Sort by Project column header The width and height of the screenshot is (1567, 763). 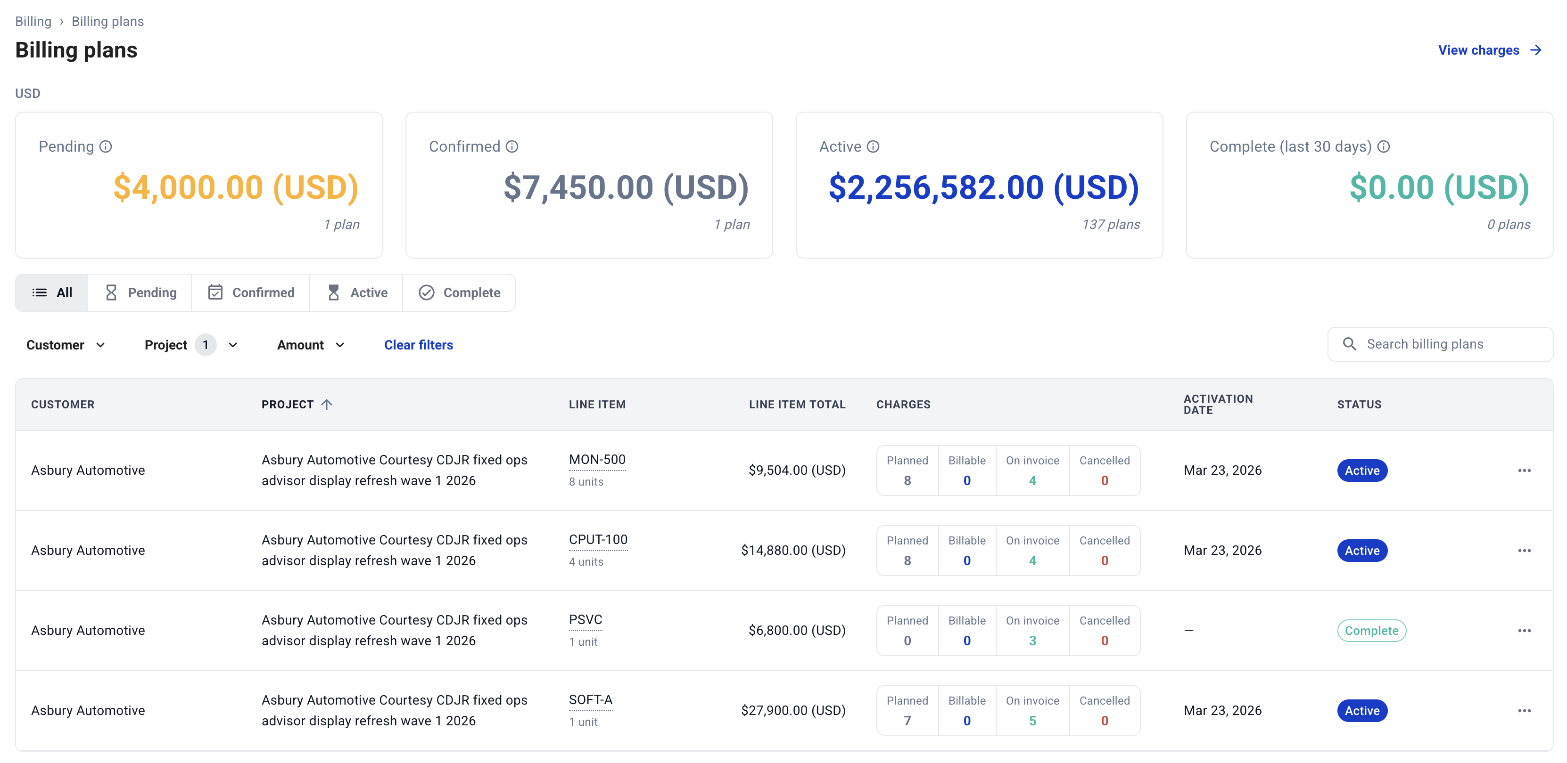297,405
